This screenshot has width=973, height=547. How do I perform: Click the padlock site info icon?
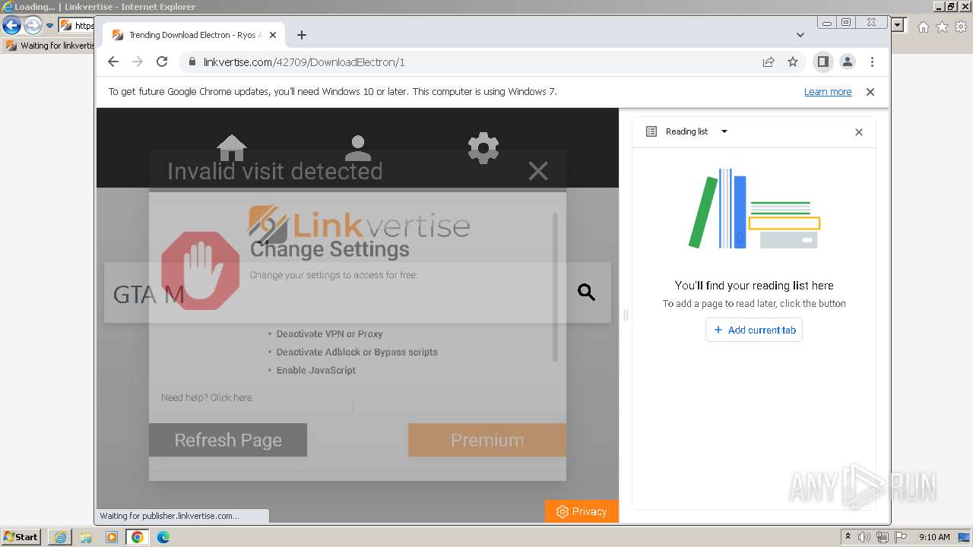[192, 62]
